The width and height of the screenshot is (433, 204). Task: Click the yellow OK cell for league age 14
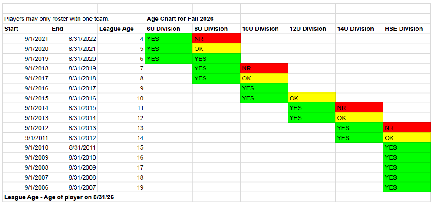click(x=407, y=137)
